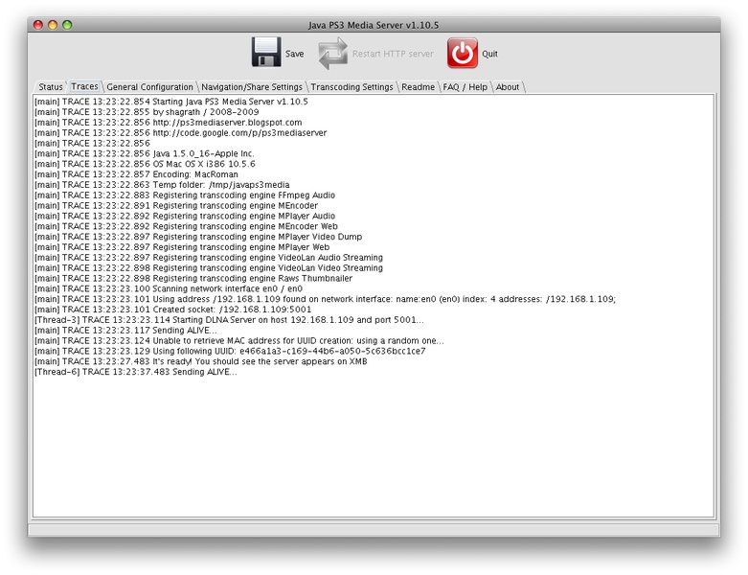The height and width of the screenshot is (575, 748).
Task: Click the Starting DLNA Server log line
Action: pyautogui.click(x=229, y=320)
